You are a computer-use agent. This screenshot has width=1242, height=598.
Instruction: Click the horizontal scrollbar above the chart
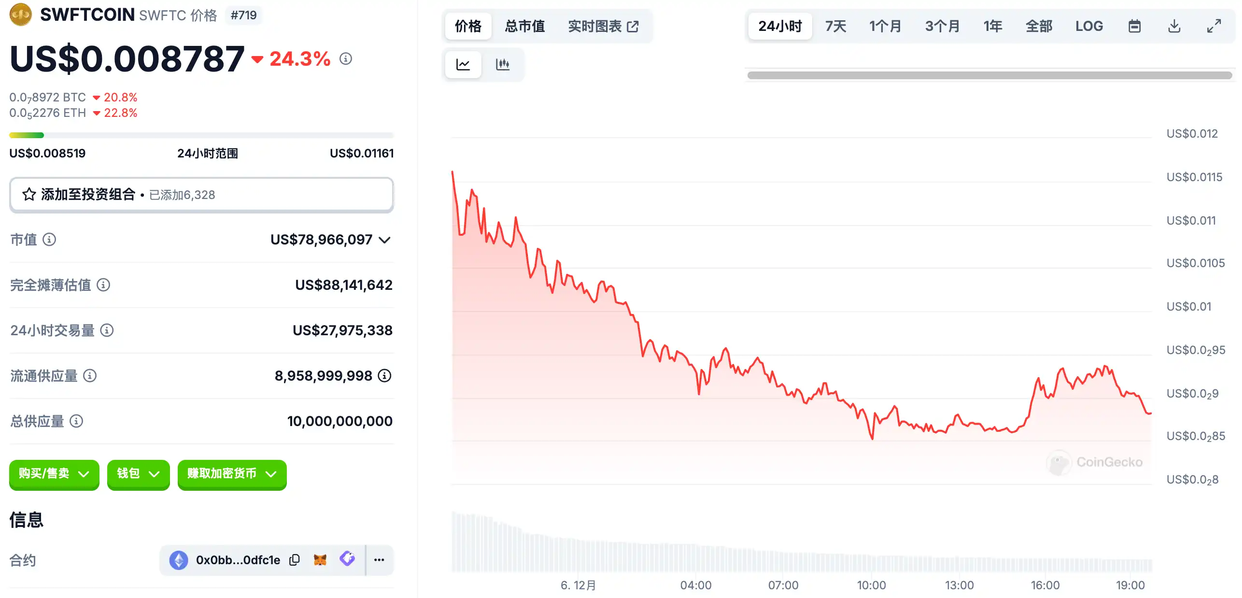(x=989, y=75)
